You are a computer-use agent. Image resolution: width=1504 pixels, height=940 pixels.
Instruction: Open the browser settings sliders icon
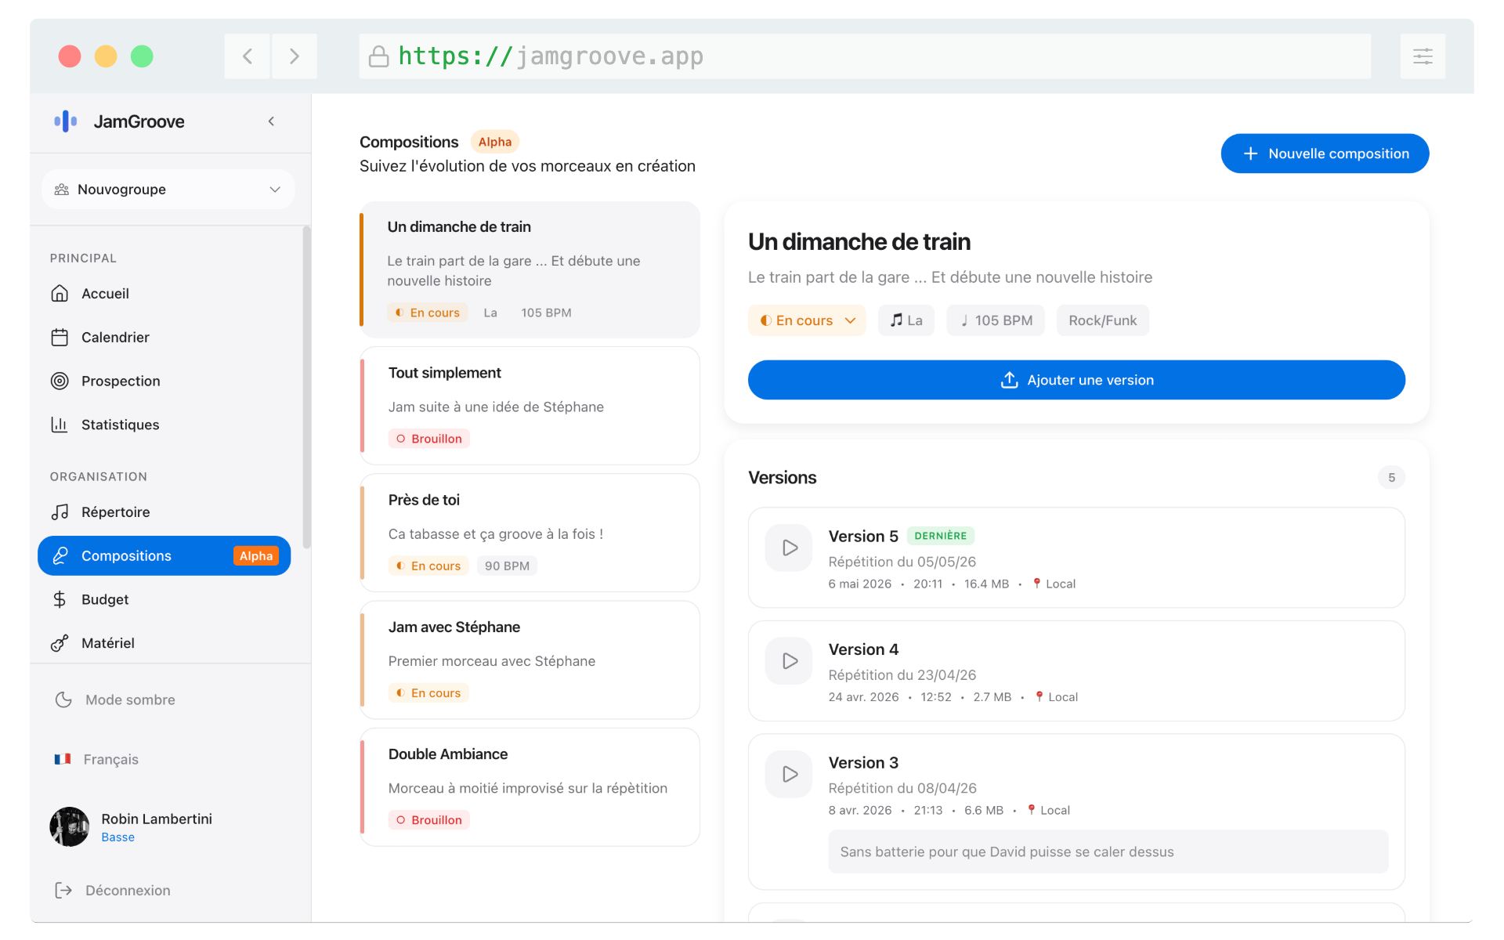[1423, 56]
